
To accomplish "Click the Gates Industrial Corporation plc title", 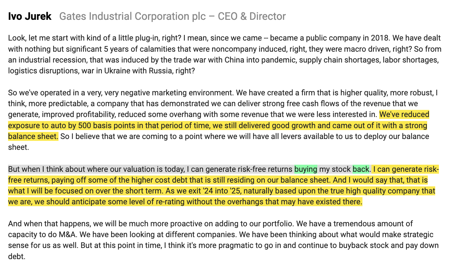I will 132,16.
